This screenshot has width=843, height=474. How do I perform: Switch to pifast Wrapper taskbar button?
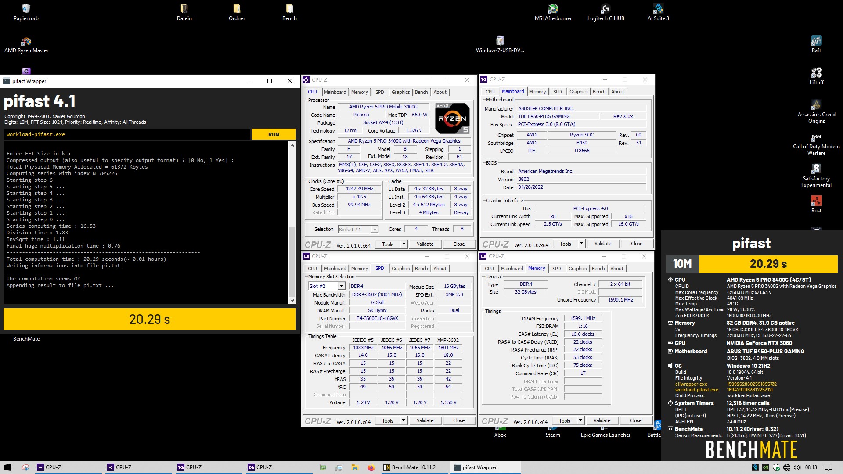click(x=486, y=467)
